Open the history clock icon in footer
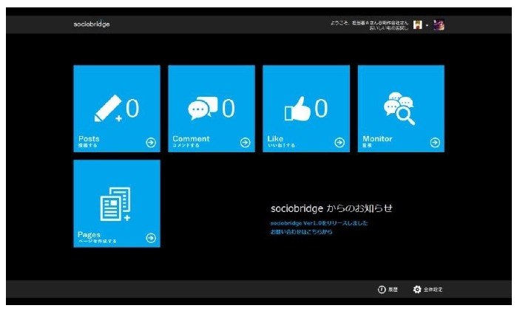The height and width of the screenshot is (311, 517). pyautogui.click(x=382, y=290)
